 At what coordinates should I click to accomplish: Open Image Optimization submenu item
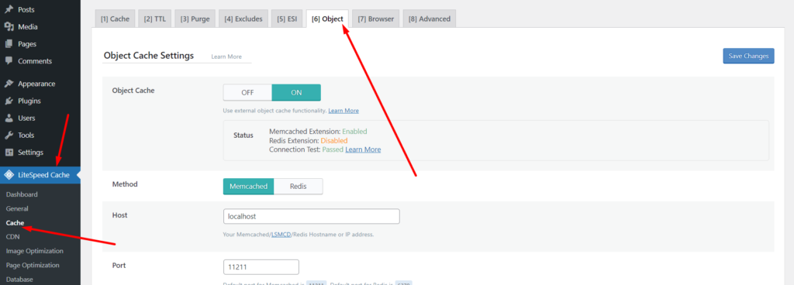[x=34, y=251]
